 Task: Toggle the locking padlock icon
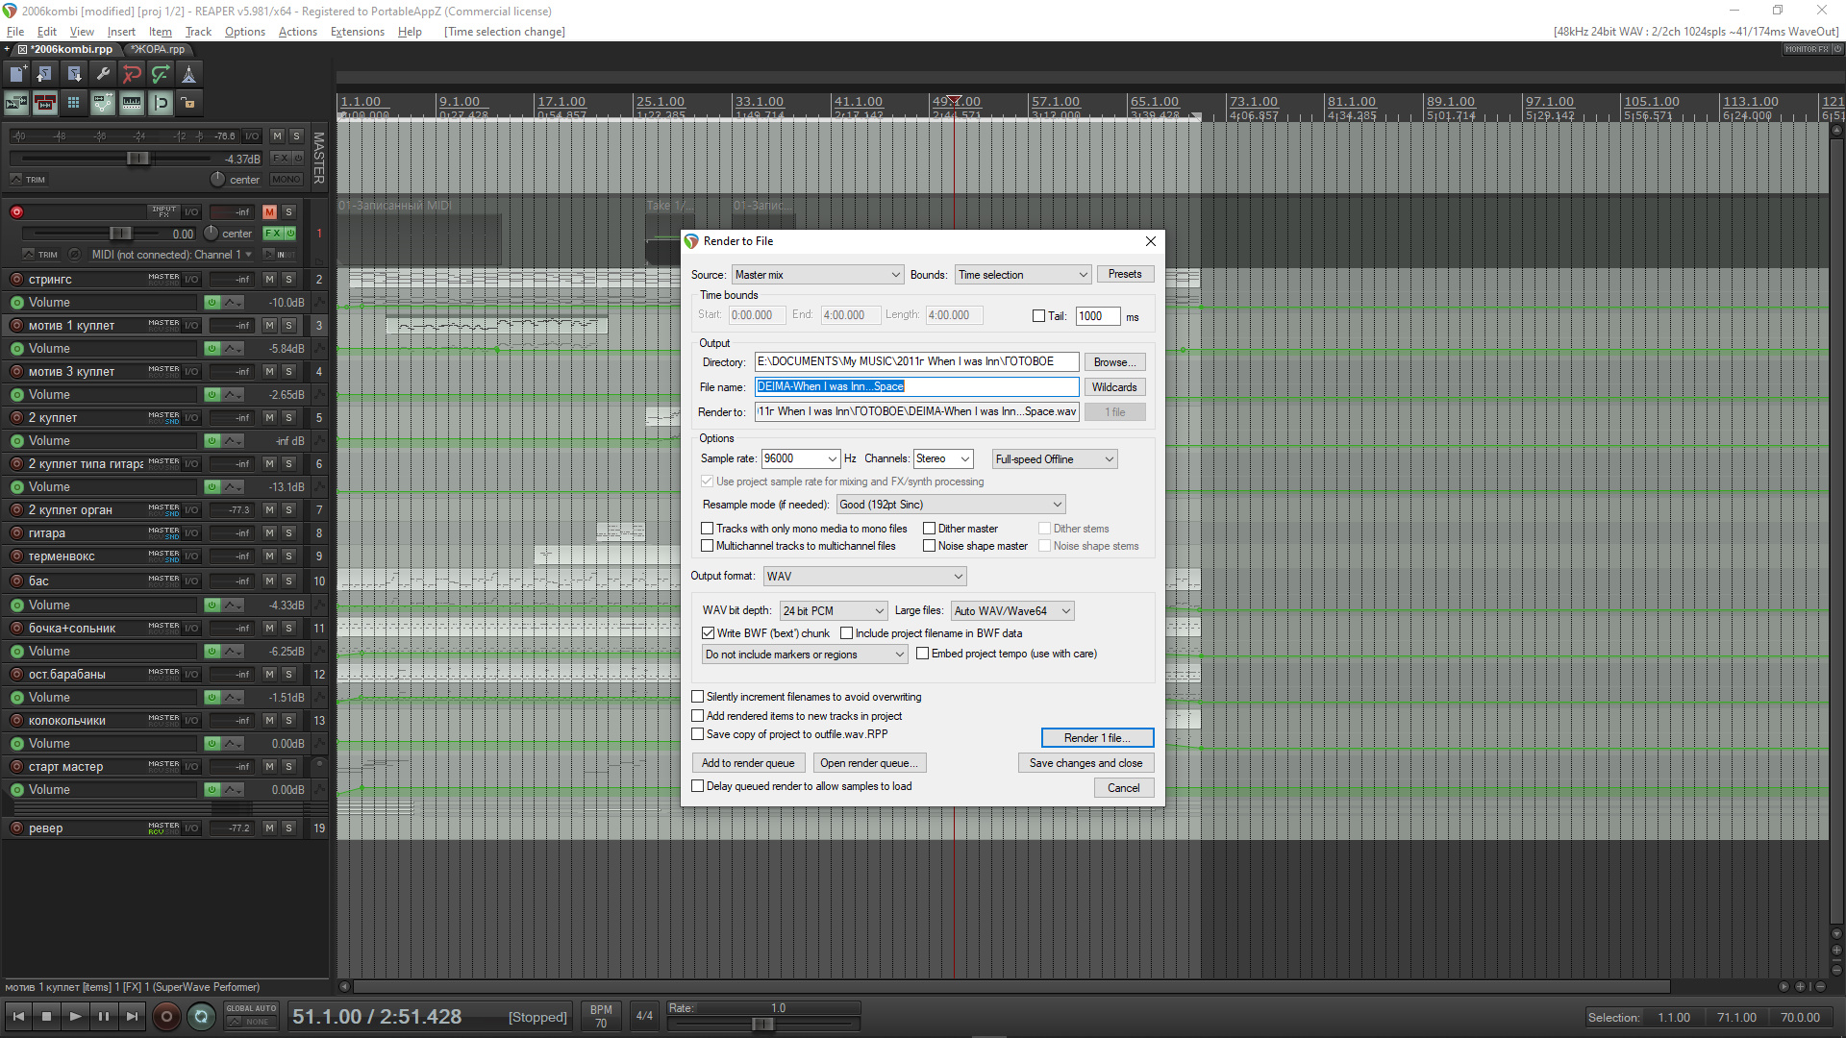[x=188, y=103]
